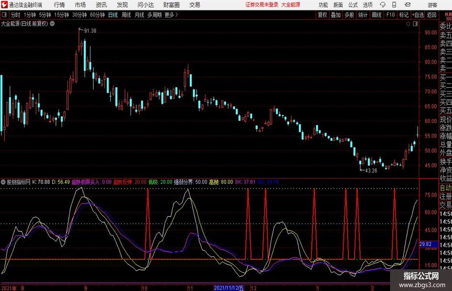Open the 发现 menu
This screenshot has width=452, height=291.
(122, 5)
